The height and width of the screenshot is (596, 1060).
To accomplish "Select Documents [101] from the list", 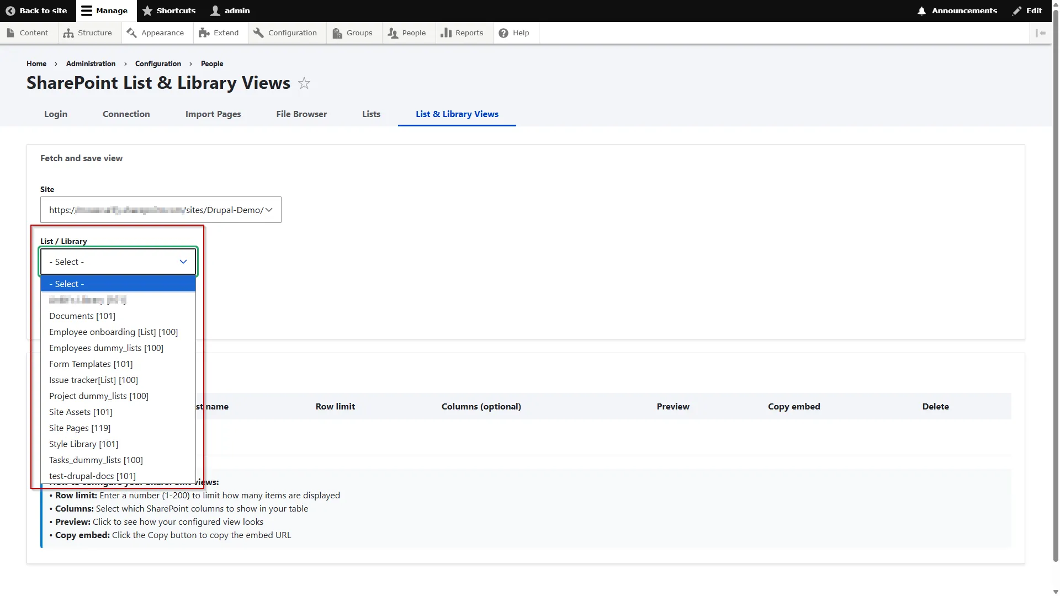I will (x=82, y=316).
